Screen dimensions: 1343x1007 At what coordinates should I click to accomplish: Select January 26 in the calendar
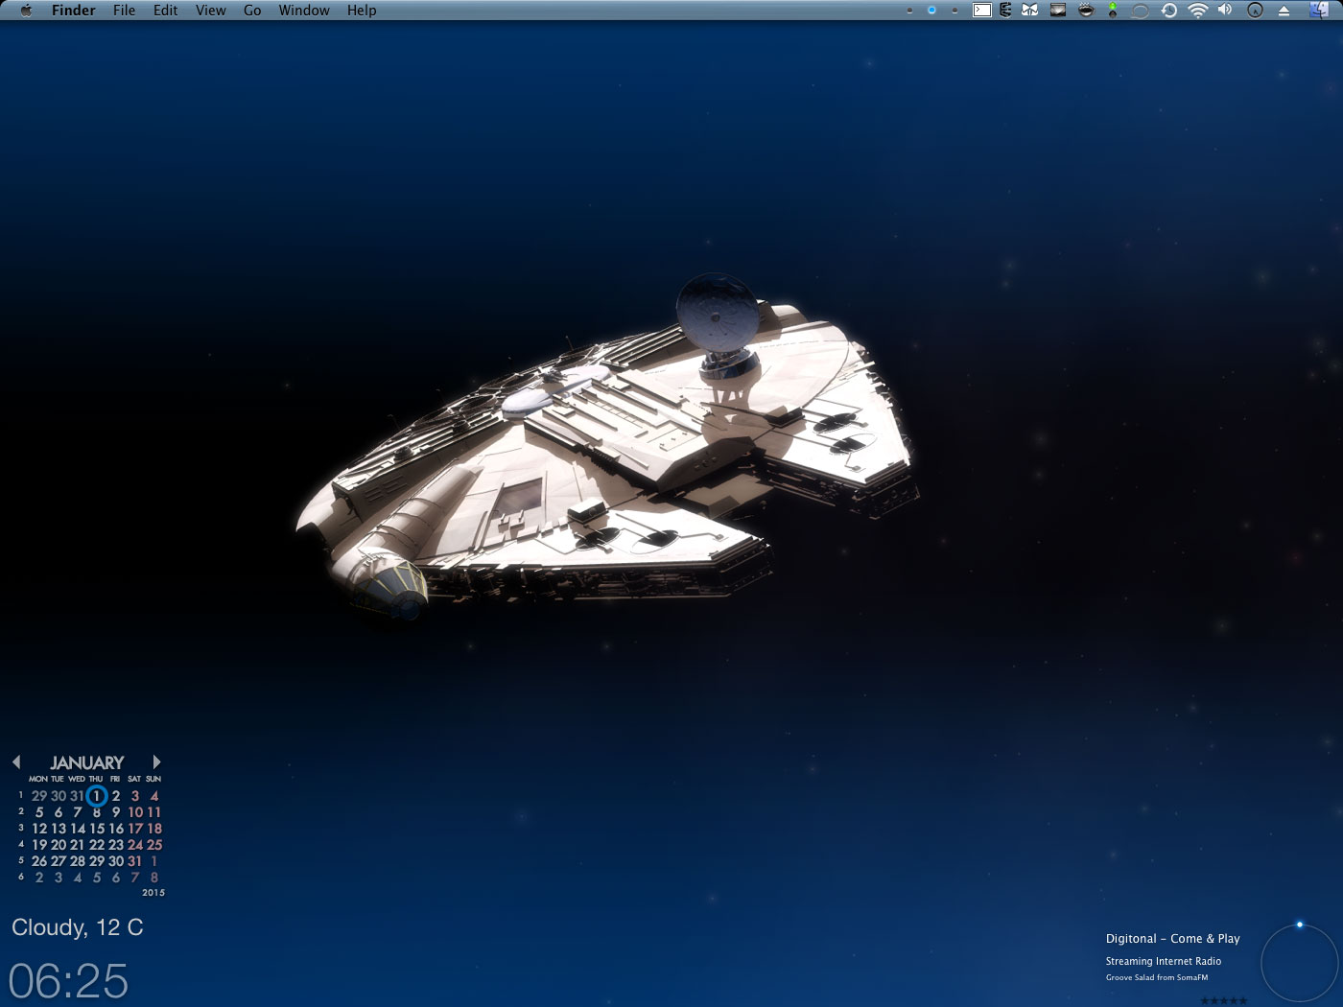39,861
